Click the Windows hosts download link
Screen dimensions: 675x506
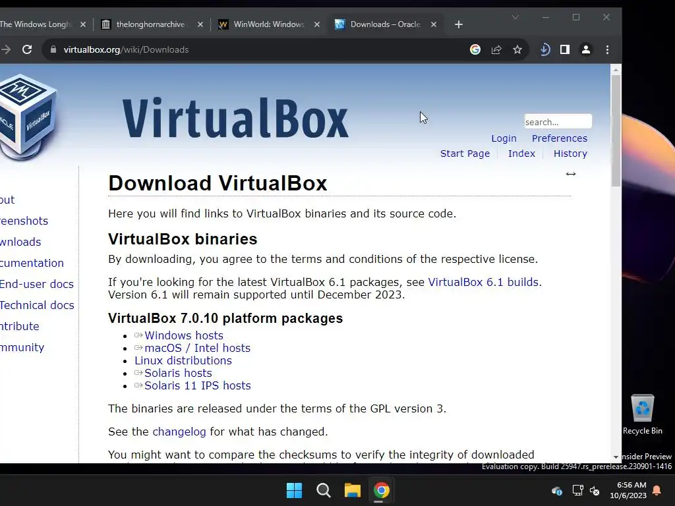(x=184, y=335)
